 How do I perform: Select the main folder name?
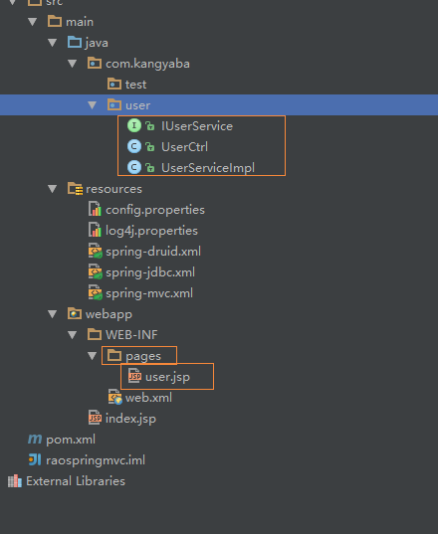click(80, 22)
